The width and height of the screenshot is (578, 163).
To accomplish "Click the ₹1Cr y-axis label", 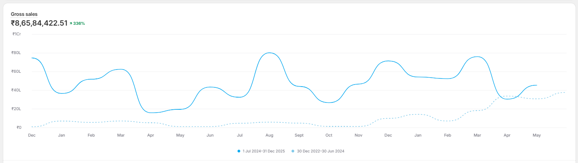I will click(x=17, y=34).
